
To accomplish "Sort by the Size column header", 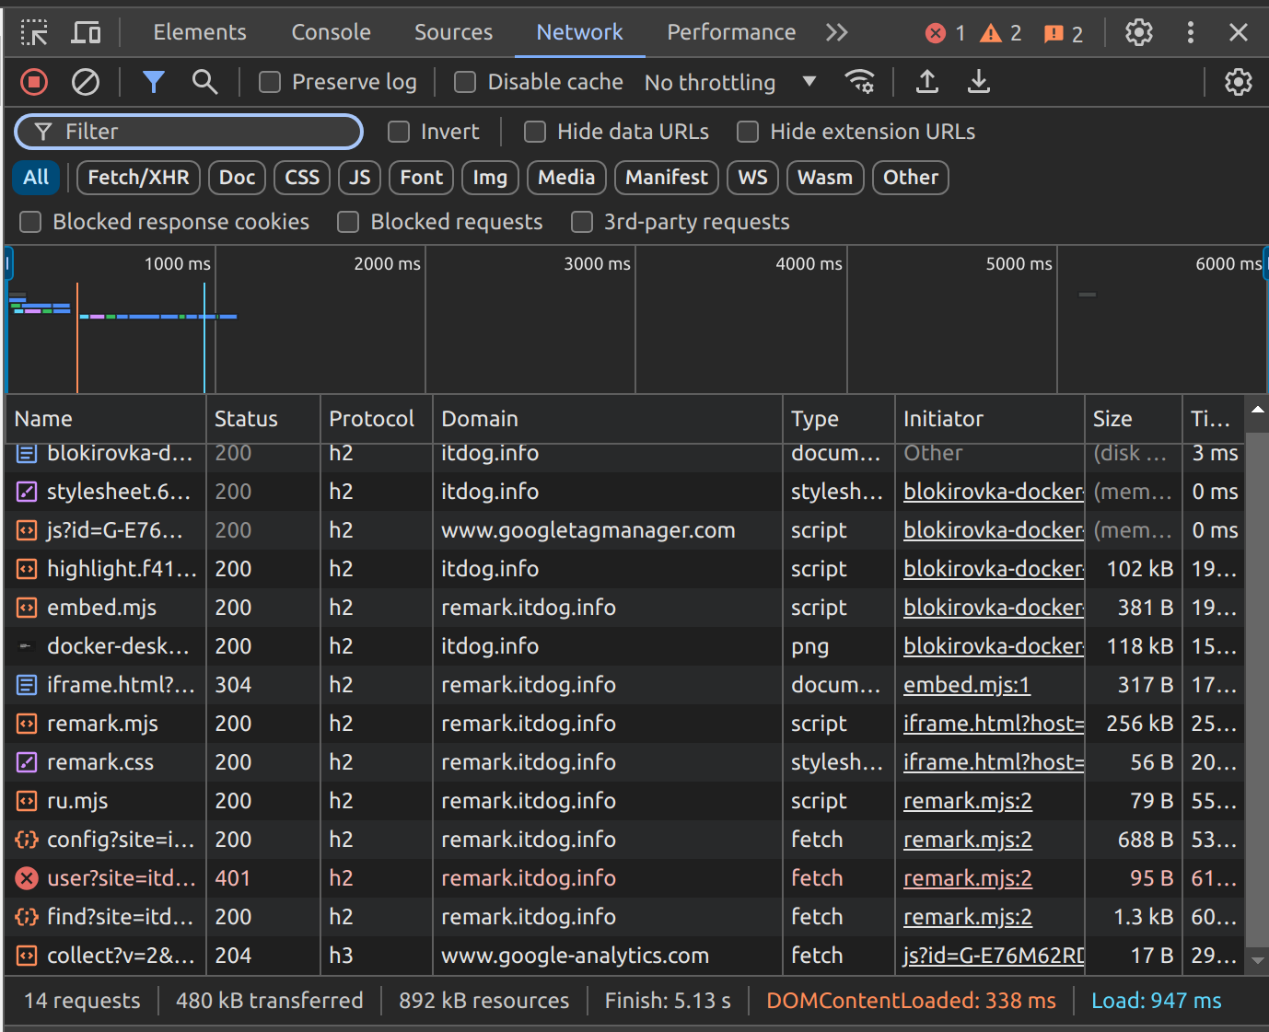I will click(1133, 419).
